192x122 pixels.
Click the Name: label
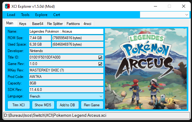(x=12, y=31)
